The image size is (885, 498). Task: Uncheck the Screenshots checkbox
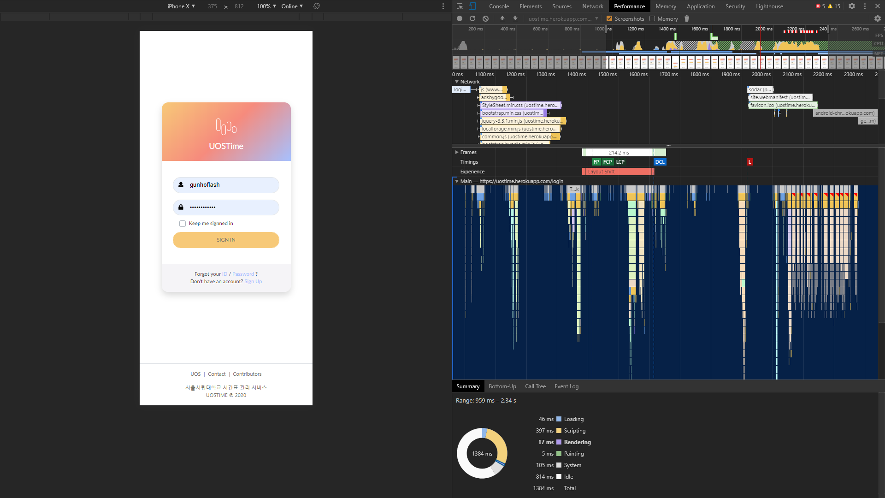[609, 18]
